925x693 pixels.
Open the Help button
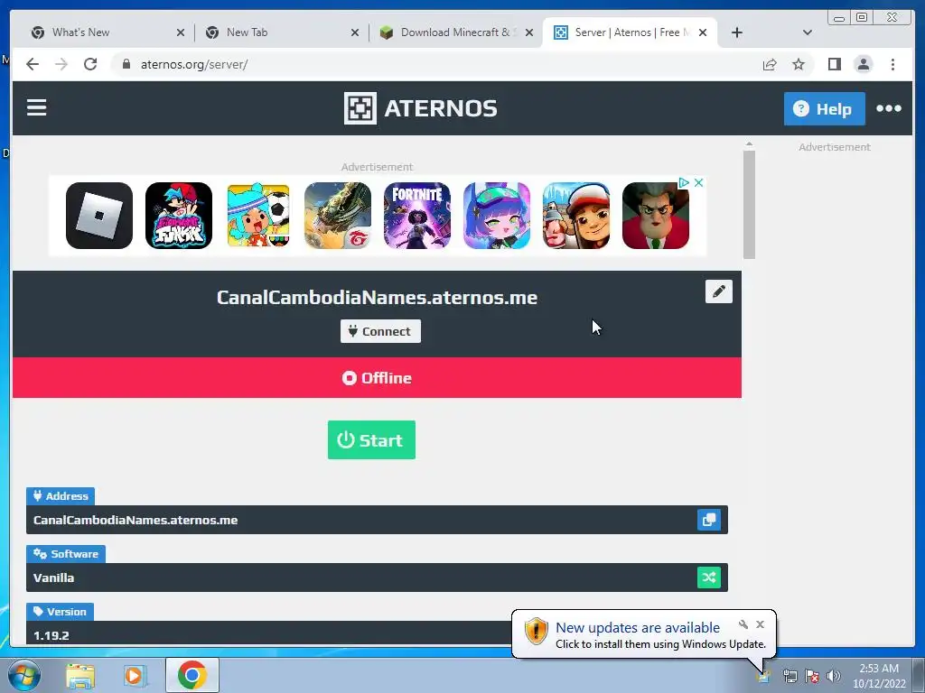(x=824, y=108)
